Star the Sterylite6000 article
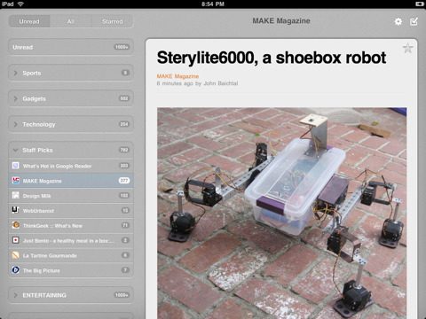The width and height of the screenshot is (426, 319). coord(407,48)
